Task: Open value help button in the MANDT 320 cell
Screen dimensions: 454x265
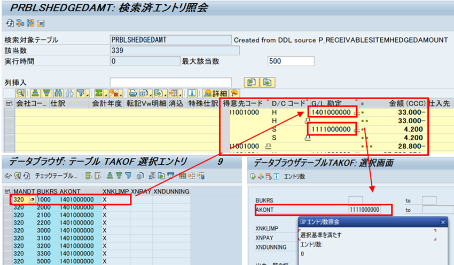Action: click(x=33, y=199)
